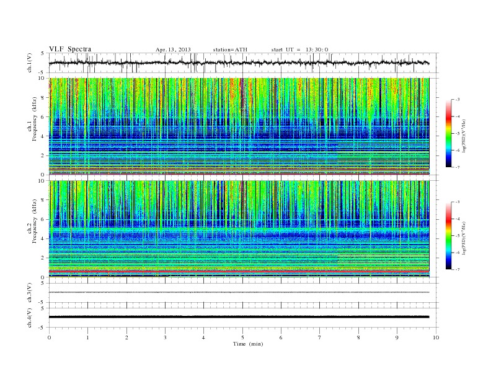Click the time axis tick label "3"
This screenshot has height=379, width=491.
[165, 338]
